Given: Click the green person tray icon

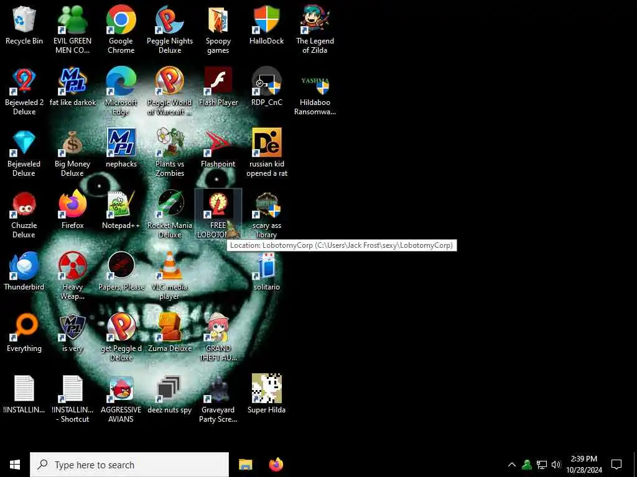Looking at the screenshot, I should point(527,465).
